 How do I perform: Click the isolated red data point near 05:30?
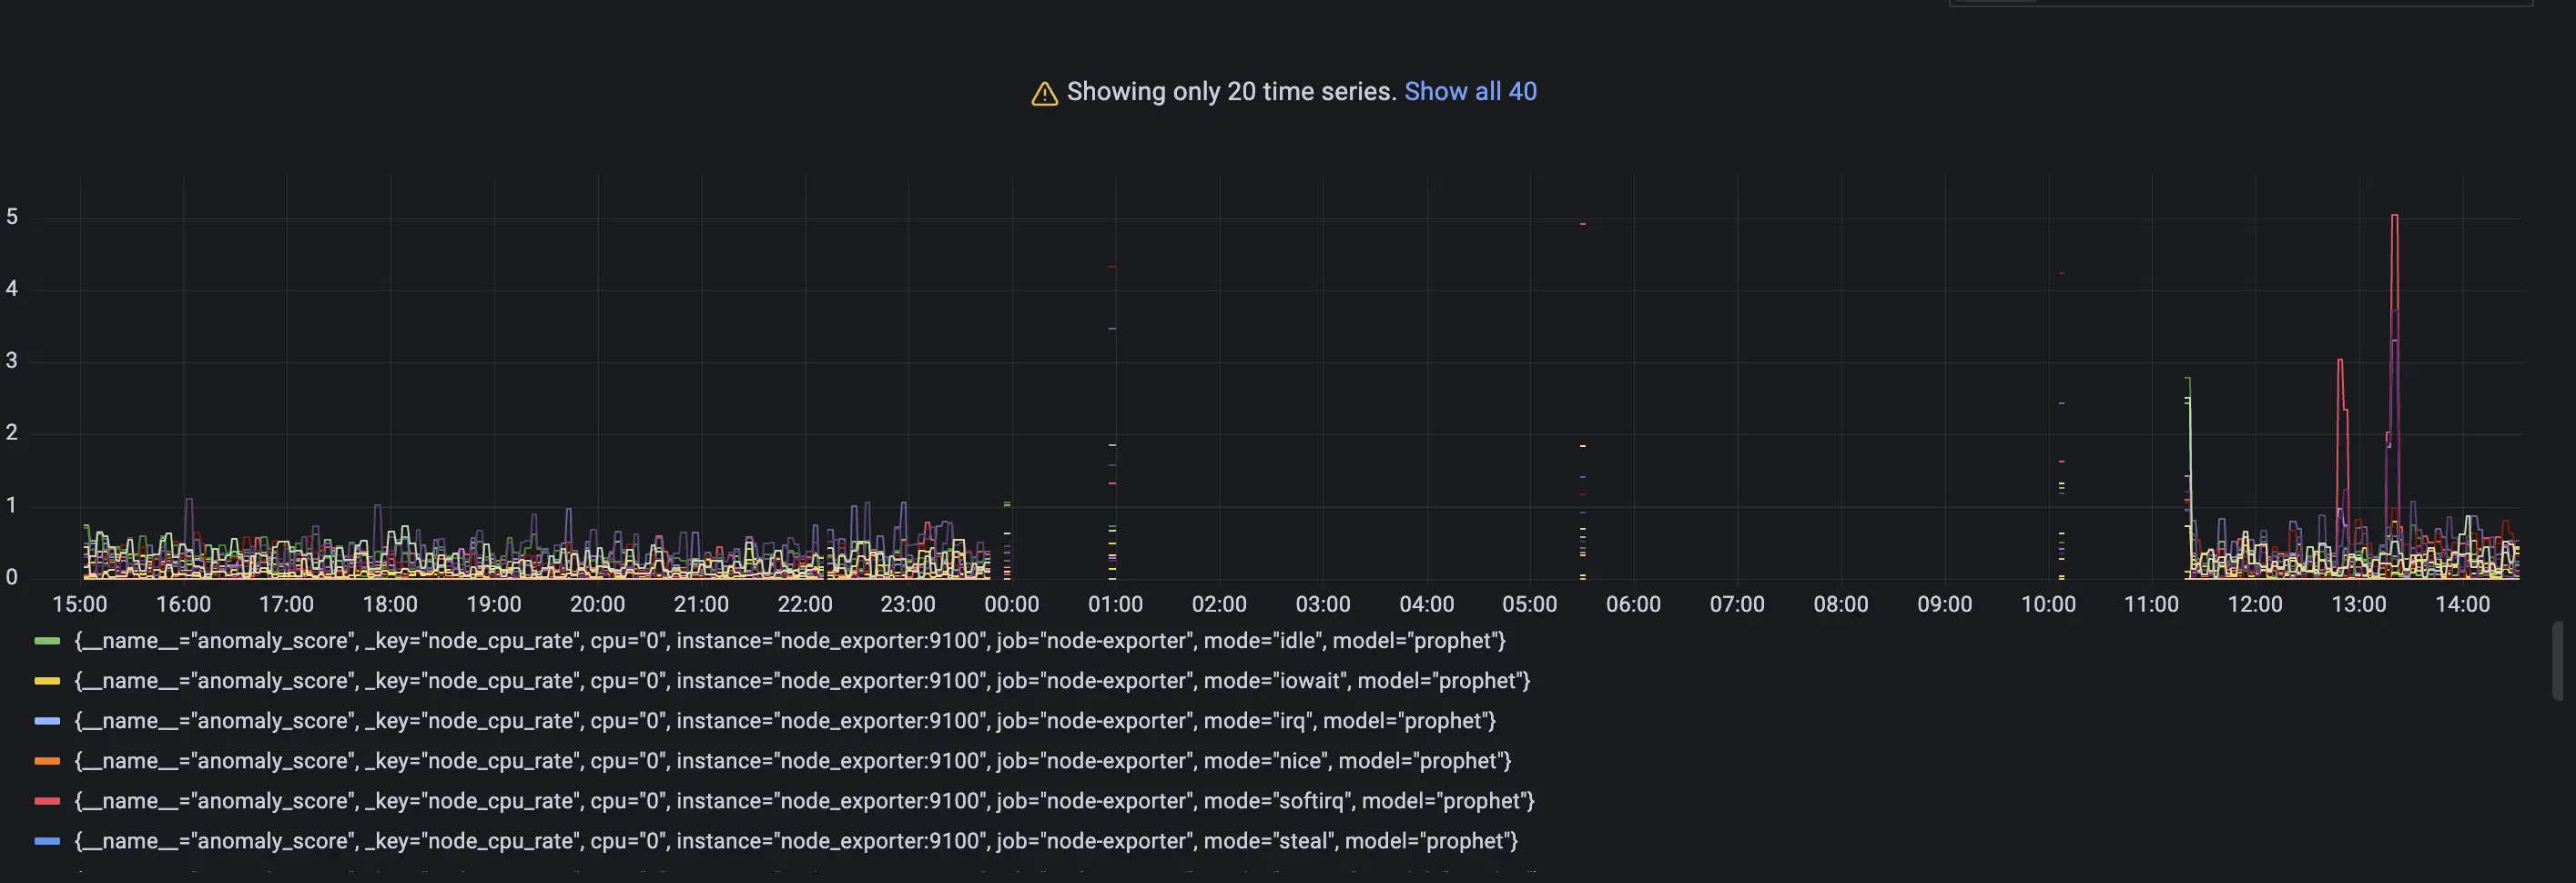[x=1582, y=224]
